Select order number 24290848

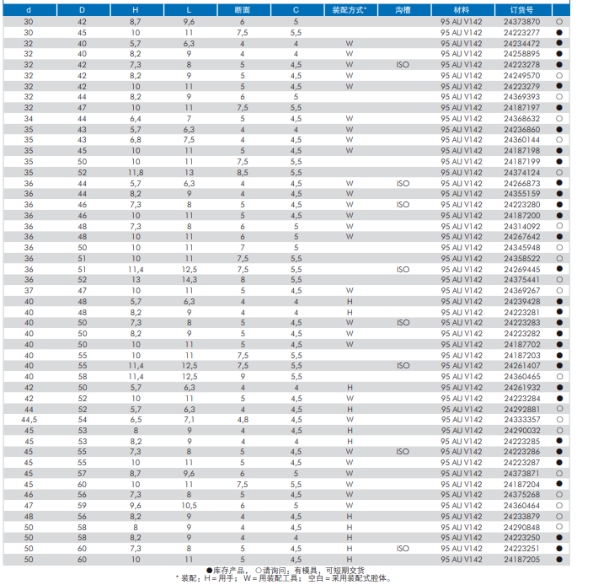[x=522, y=527]
